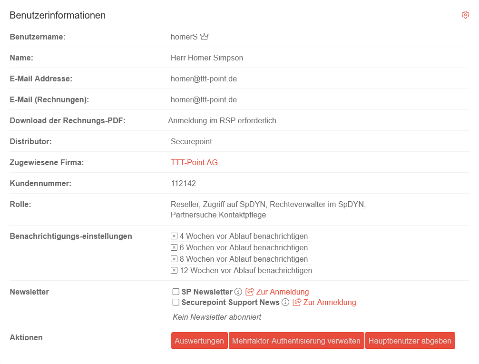479x364 pixels.
Task: Click the Kundennummer value 112142
Action: pos(183,183)
